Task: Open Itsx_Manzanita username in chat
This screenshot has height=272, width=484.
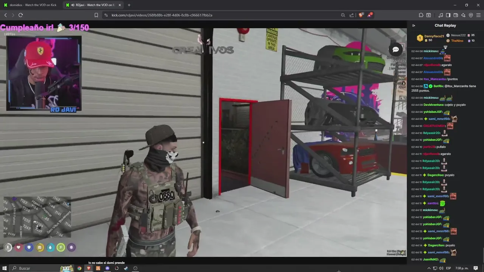Action: pyautogui.click(x=434, y=79)
